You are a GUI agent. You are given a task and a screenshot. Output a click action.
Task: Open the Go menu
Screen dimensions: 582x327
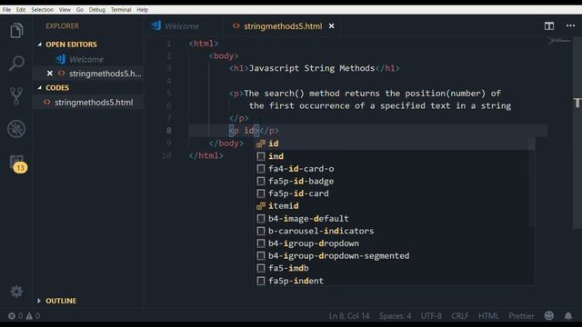80,10
